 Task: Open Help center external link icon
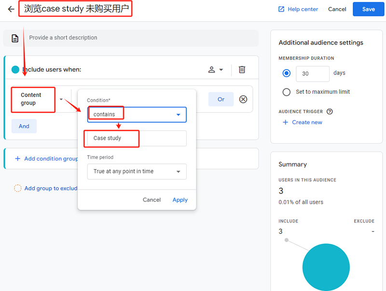coord(281,9)
